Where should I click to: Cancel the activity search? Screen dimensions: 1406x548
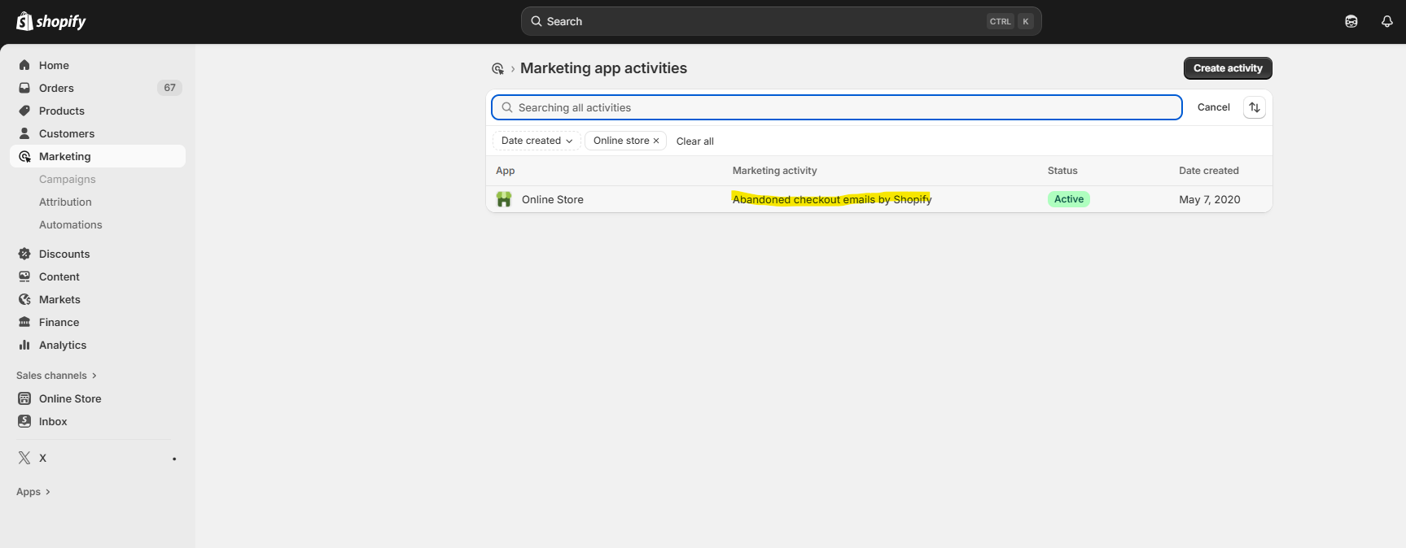tap(1213, 107)
